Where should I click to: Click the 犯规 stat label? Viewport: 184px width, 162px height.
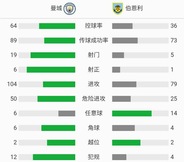(x=94, y=157)
